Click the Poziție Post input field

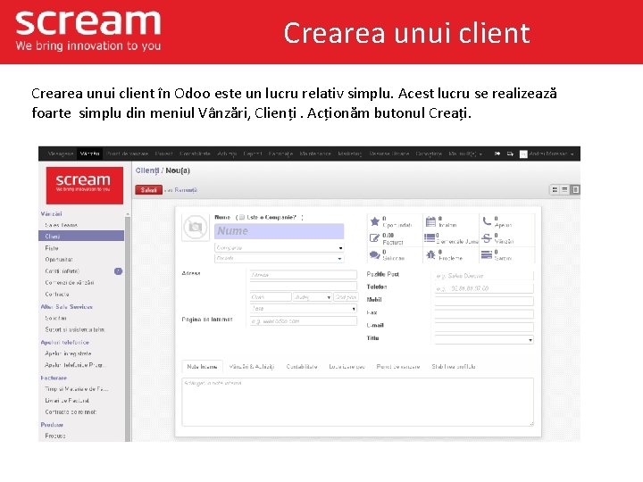(484, 276)
